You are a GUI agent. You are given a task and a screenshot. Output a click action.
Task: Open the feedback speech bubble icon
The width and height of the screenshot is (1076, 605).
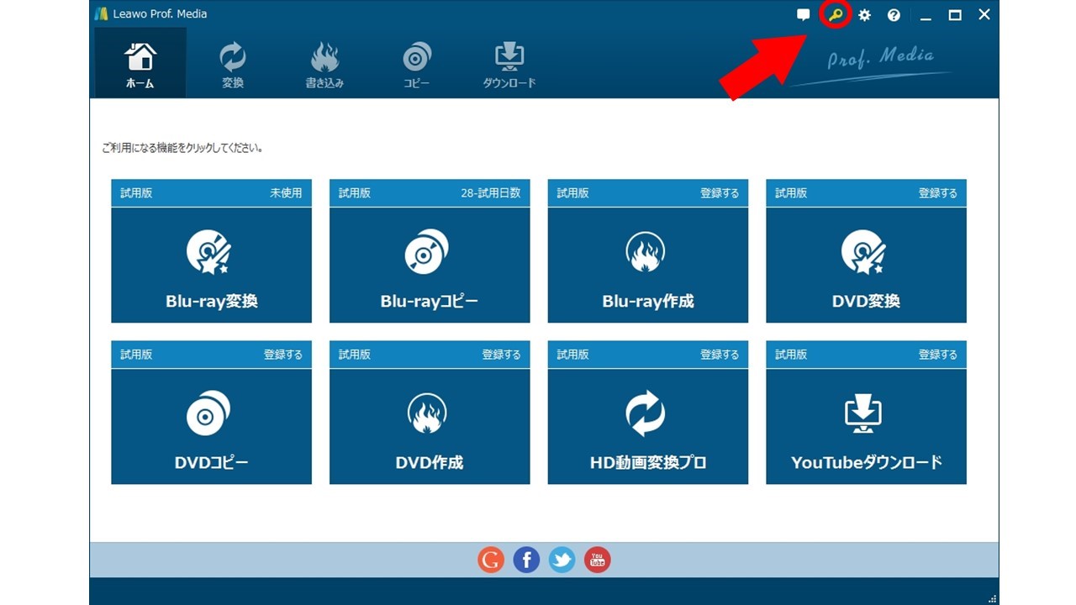tap(804, 15)
